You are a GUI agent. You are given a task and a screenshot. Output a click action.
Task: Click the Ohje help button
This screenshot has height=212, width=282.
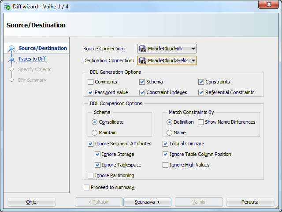tap(31, 202)
